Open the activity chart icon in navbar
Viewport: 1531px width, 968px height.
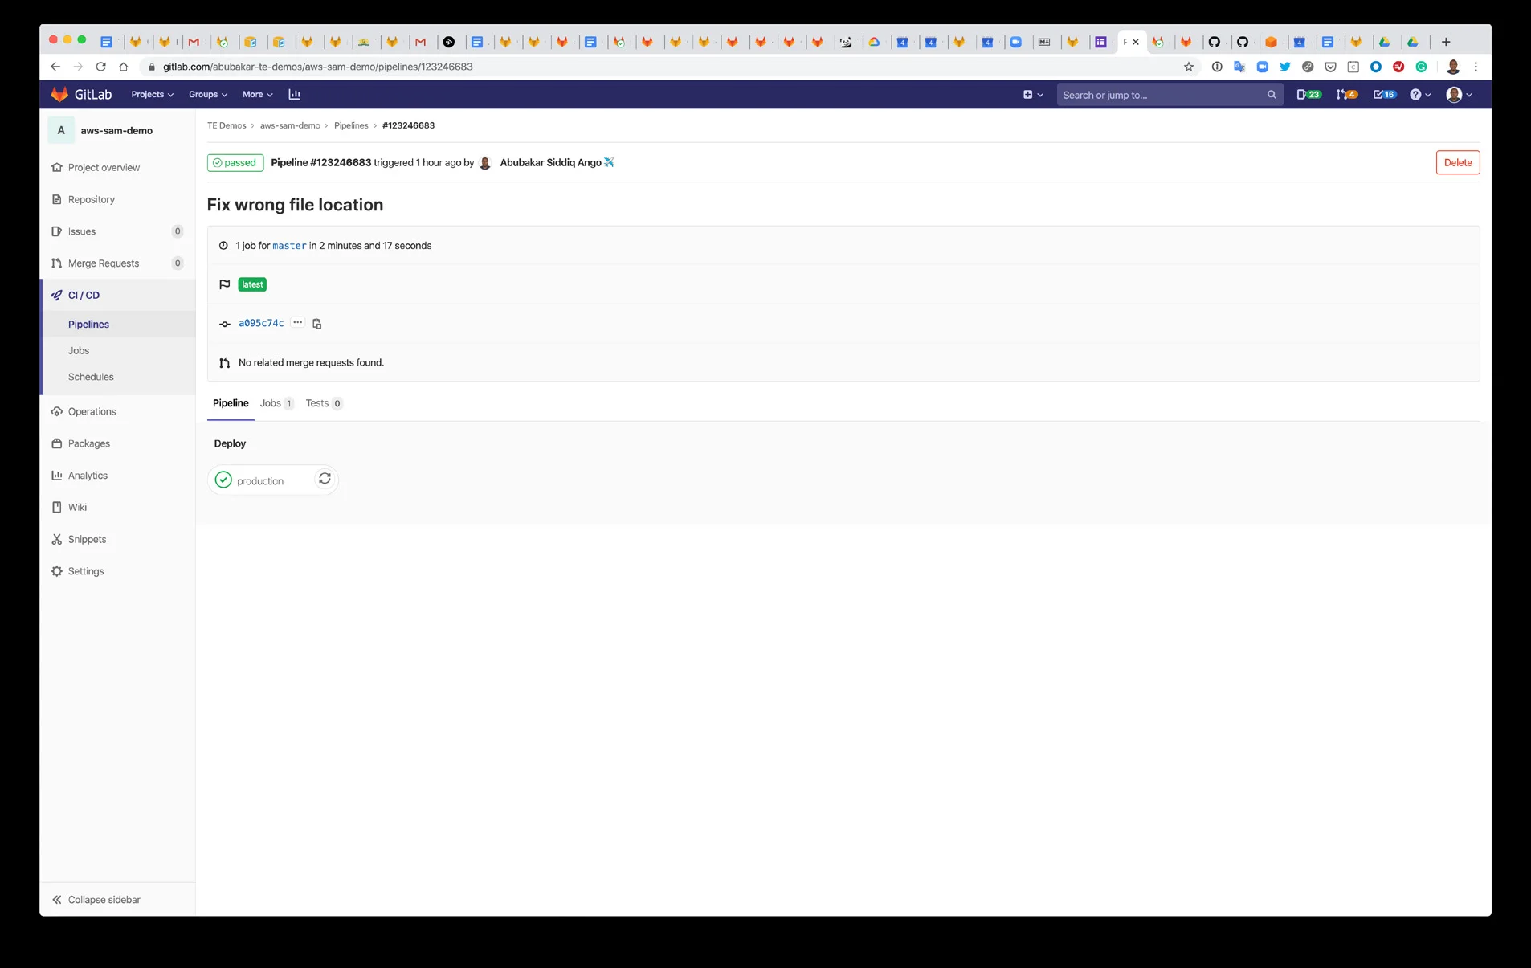click(x=294, y=95)
